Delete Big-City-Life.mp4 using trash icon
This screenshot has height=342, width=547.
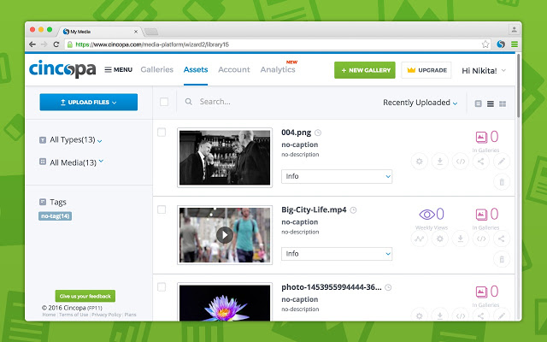click(x=502, y=259)
